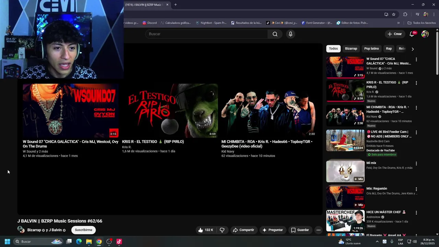Open HICE UN MÁSTER CHEF sidebar thumbnail
This screenshot has width=439, height=247.
[345, 221]
